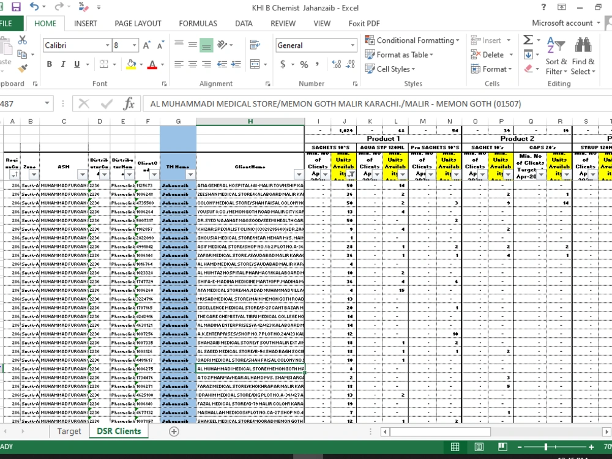Apply Wrap Text to cells

coord(255,45)
